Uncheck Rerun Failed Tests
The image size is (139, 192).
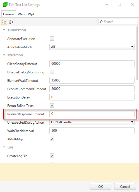[x=52, y=105]
